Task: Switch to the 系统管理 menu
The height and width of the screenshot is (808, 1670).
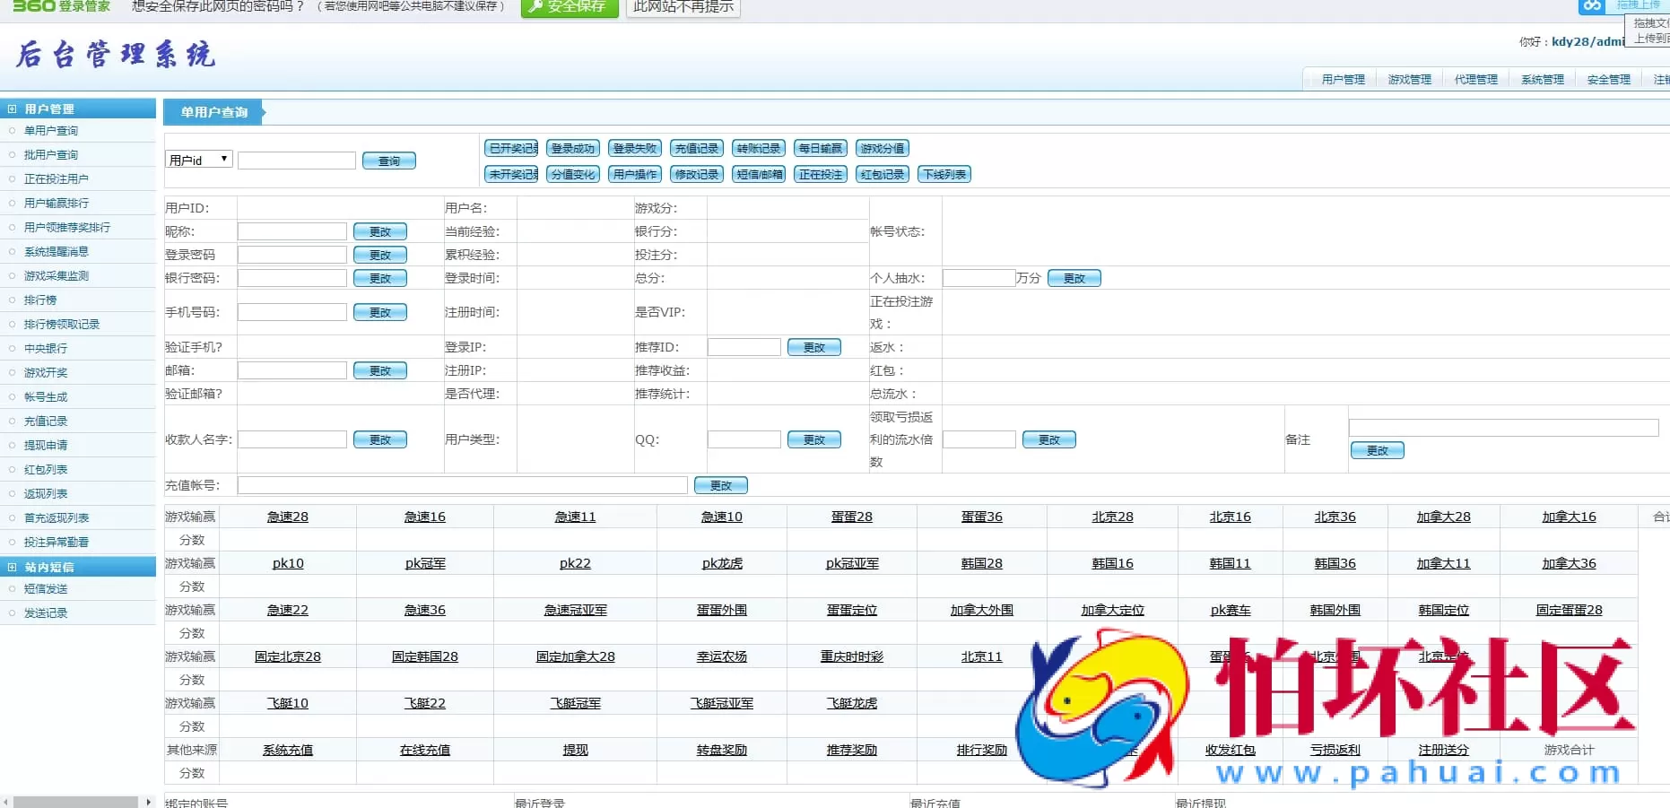Action: click(1542, 79)
